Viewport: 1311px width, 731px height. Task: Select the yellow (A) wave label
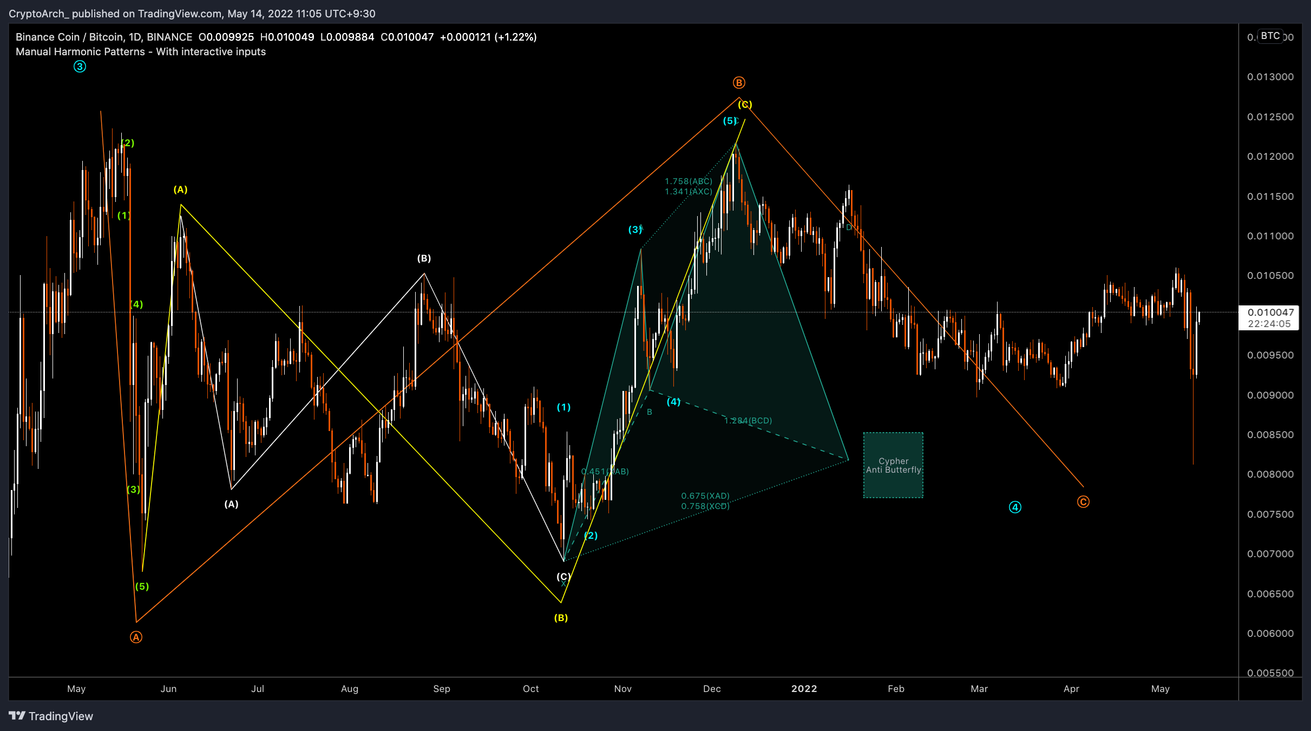(x=180, y=190)
